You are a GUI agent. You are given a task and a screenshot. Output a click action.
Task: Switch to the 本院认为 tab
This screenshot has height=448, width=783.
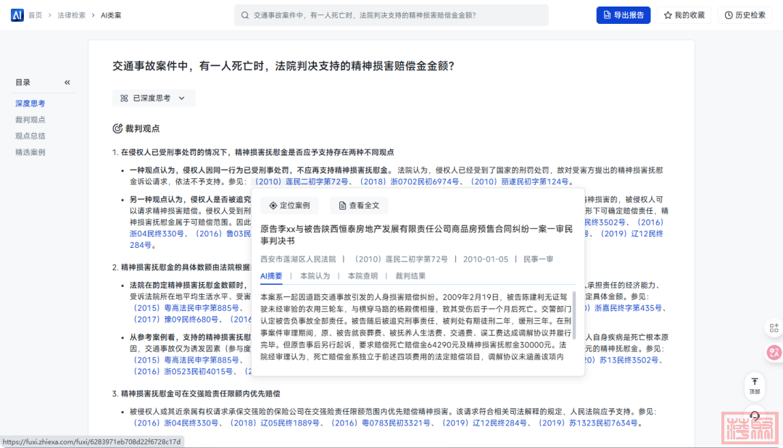[315, 276]
